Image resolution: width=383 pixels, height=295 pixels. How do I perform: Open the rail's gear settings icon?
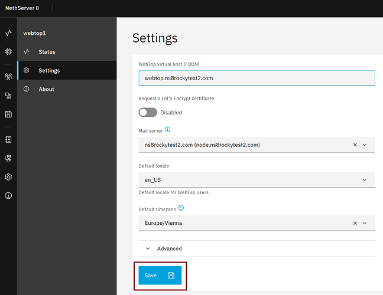8,177
